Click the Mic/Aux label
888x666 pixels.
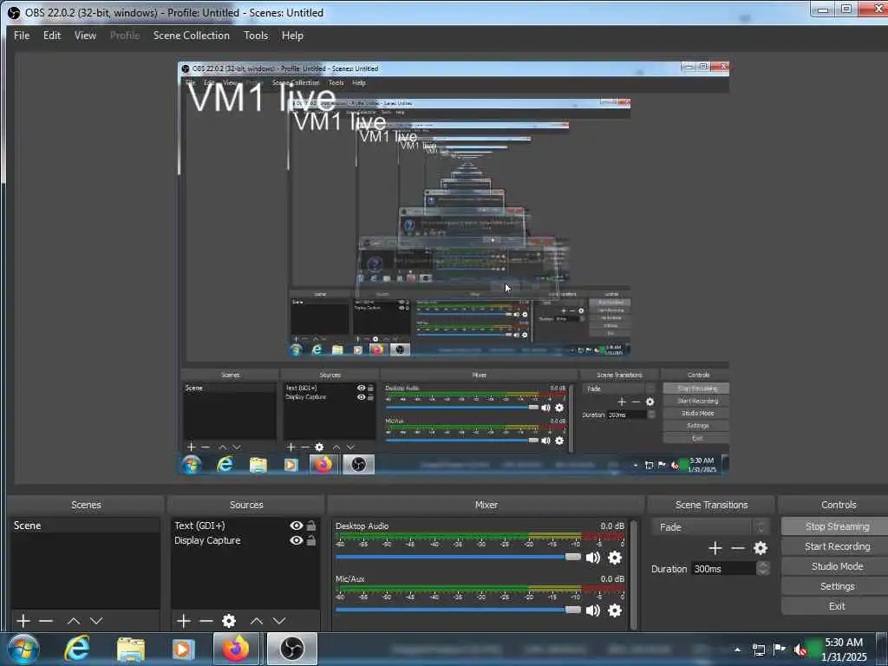coord(350,578)
